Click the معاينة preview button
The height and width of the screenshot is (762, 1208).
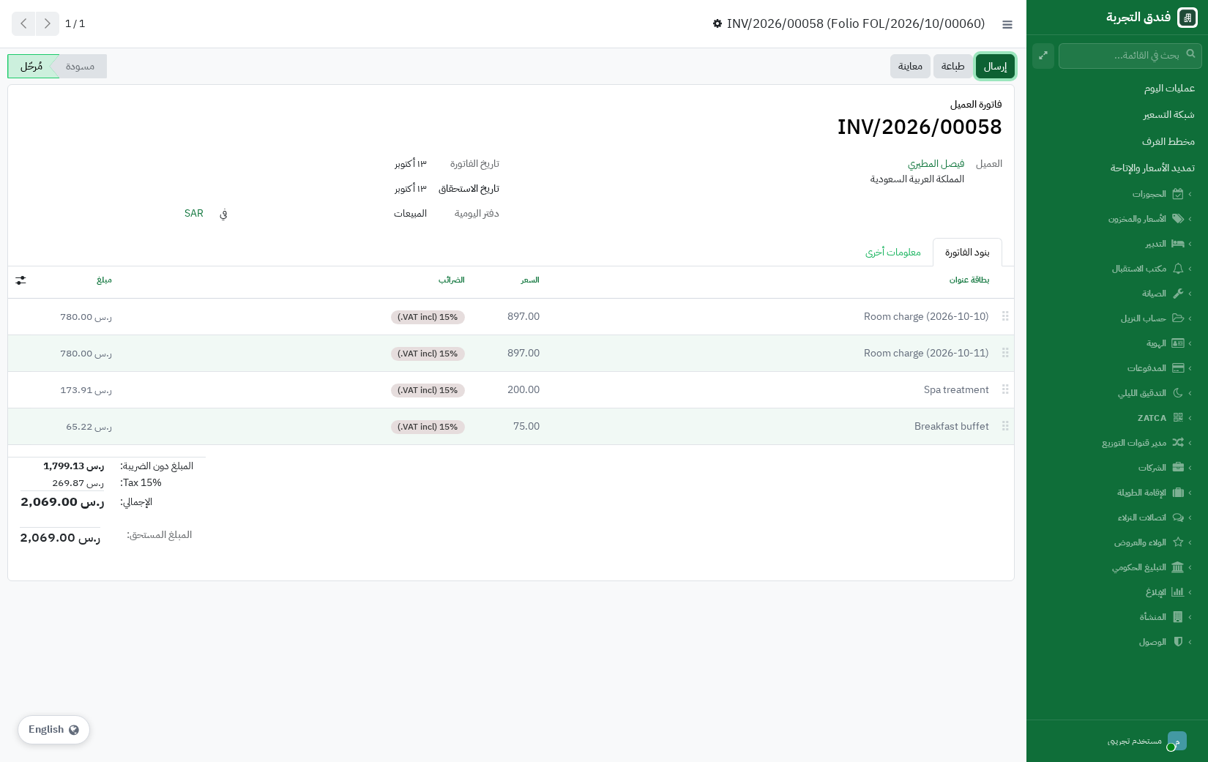(x=910, y=67)
